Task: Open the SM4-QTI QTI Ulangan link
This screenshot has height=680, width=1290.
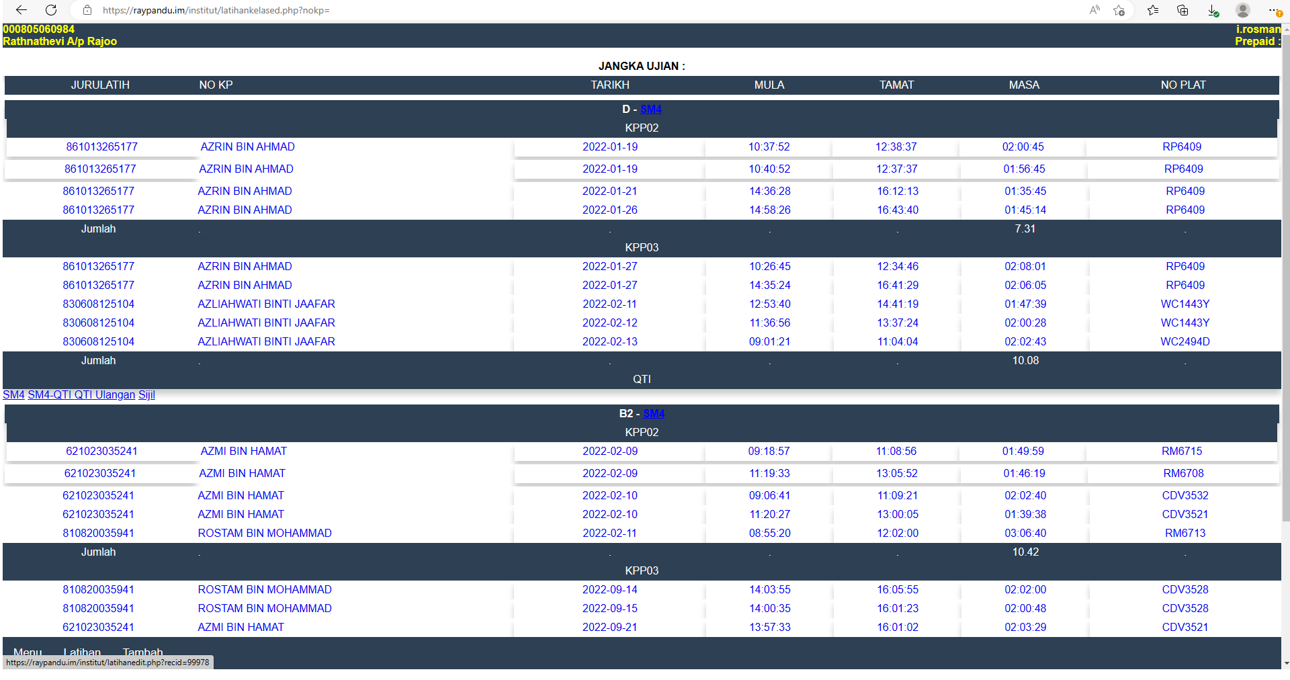Action: point(81,394)
